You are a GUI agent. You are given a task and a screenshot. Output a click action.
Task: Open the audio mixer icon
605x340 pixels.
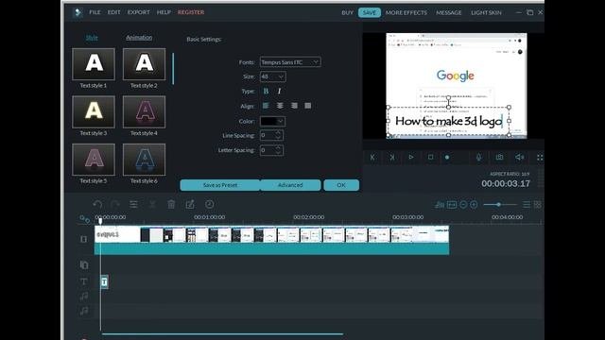coord(439,205)
